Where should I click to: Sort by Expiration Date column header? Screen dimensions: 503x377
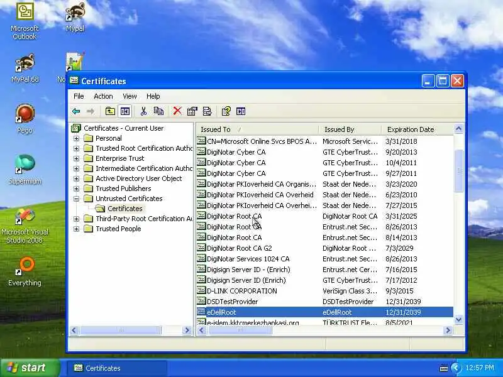click(417, 129)
